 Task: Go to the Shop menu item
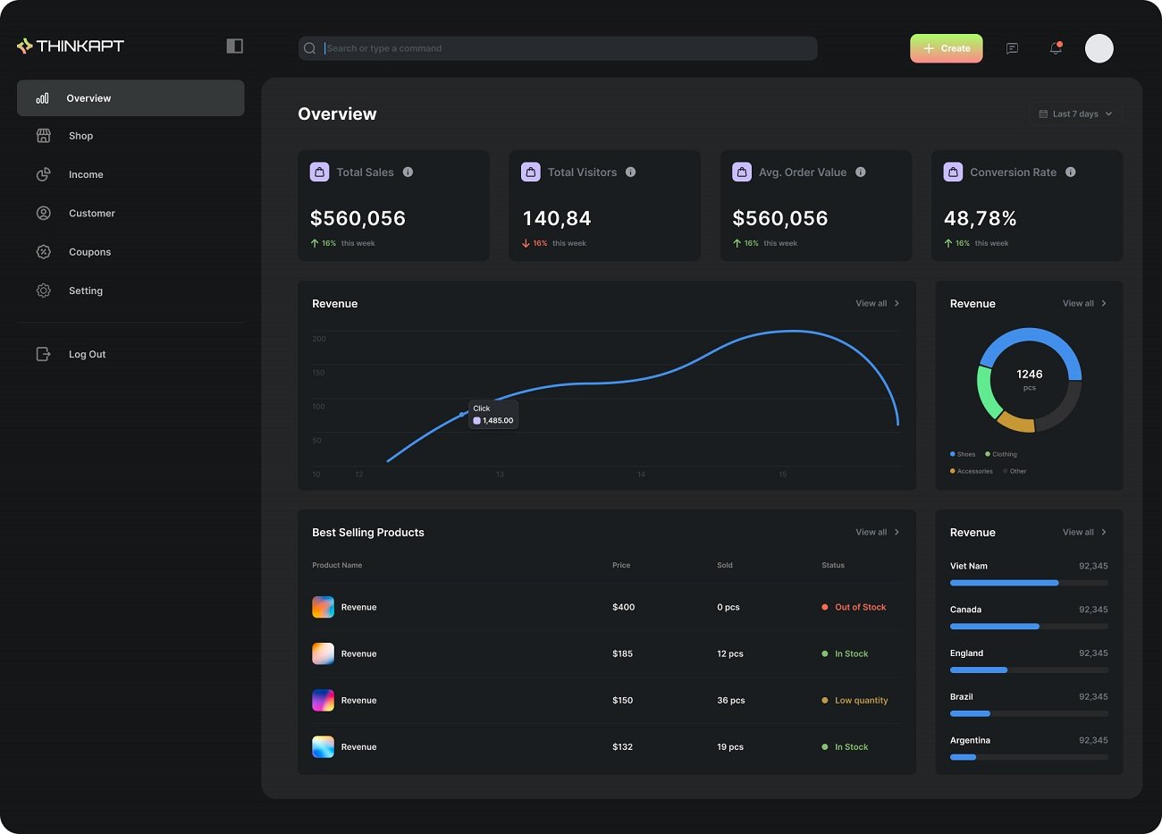[80, 136]
